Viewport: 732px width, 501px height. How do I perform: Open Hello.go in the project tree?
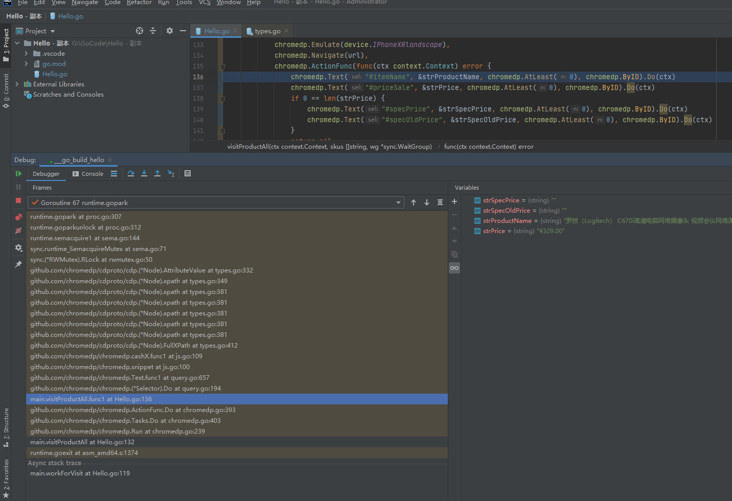coord(55,74)
